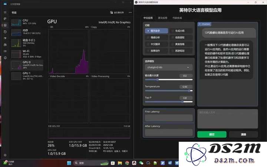Select Performance icon in Task Manager sidebar
Screen dimensions: 267x167
(5, 25)
